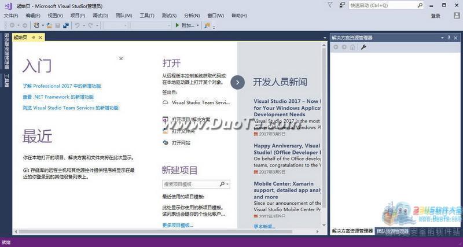Image resolution: width=463 pixels, height=247 pixels.
Task: Open the 文件(F) menu
Action: [11, 16]
